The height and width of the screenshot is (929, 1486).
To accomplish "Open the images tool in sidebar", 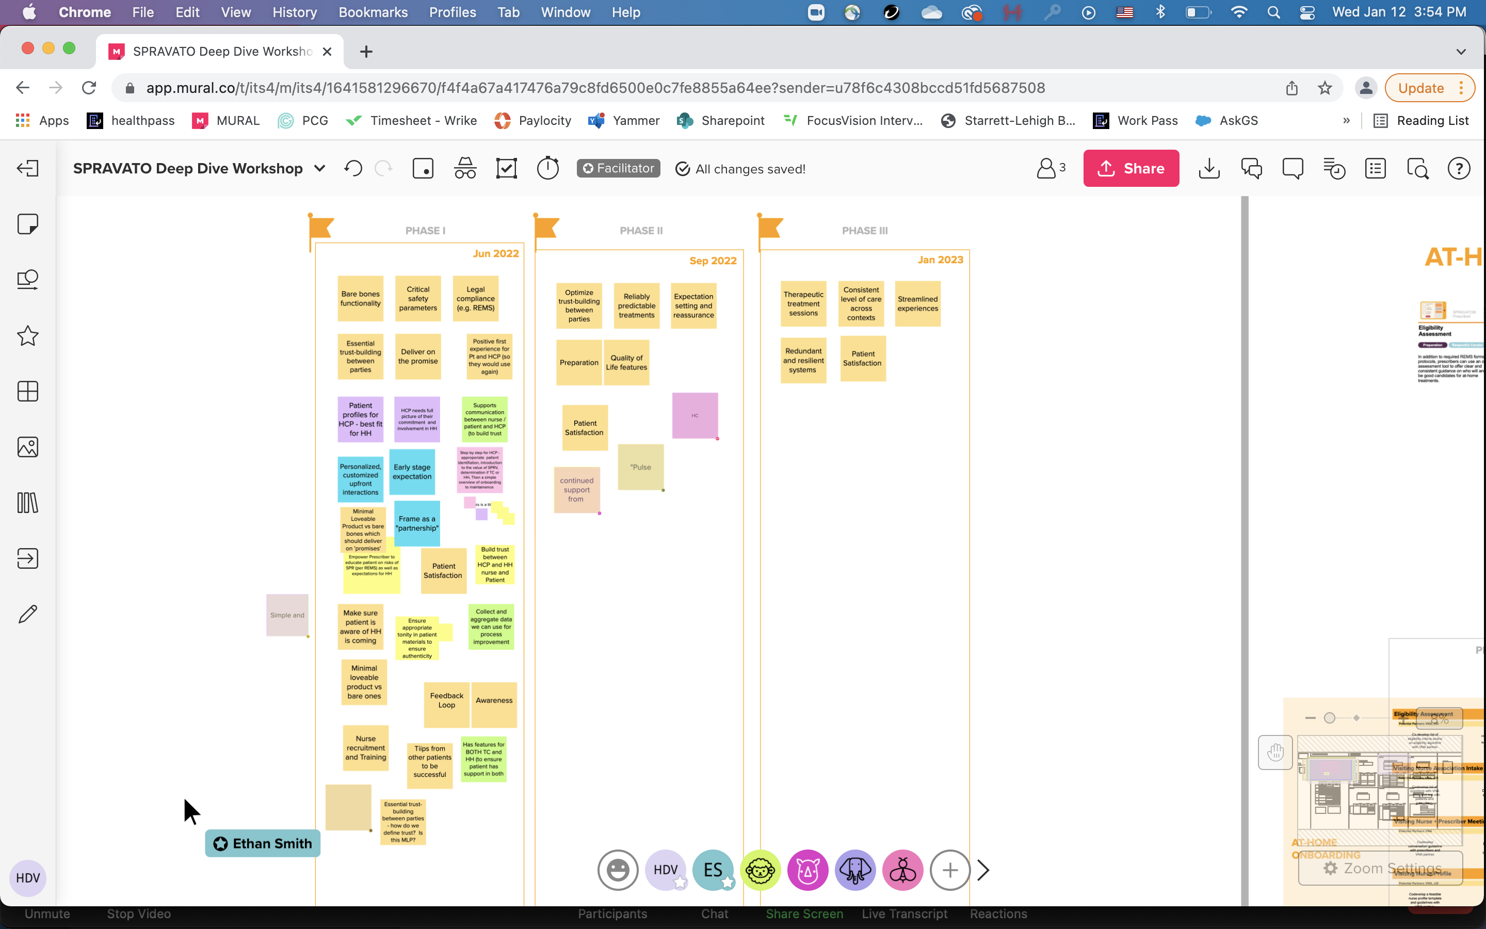I will click(x=28, y=447).
